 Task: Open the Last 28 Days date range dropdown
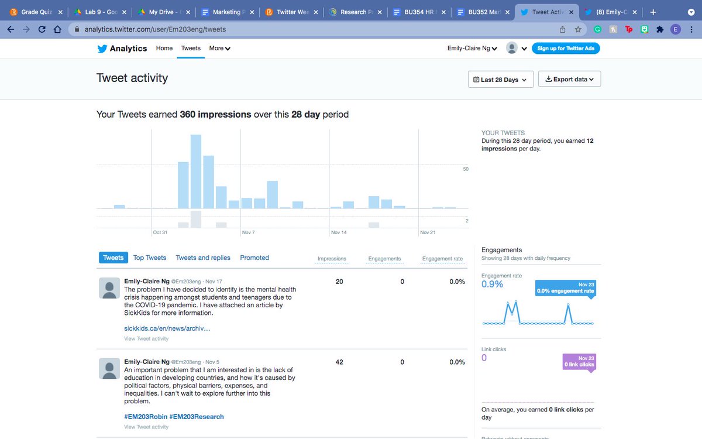[500, 80]
